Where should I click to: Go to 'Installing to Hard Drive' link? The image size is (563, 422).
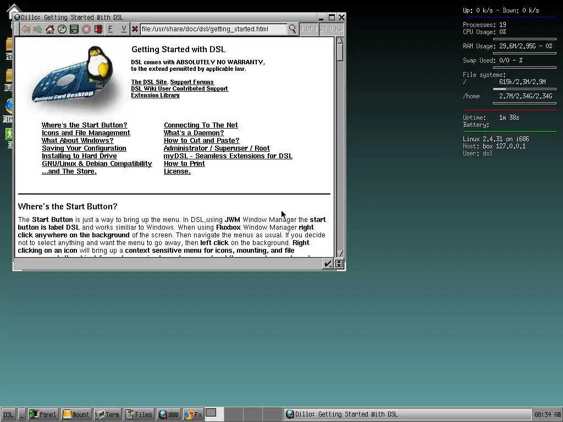79,156
